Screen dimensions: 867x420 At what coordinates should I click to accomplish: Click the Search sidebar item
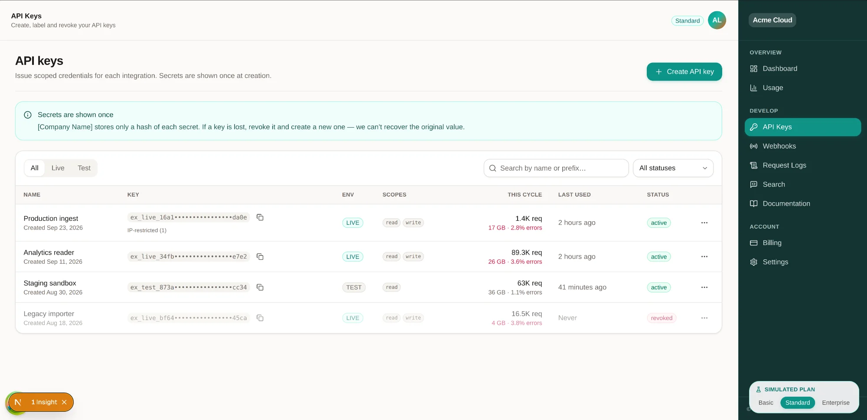802,184
